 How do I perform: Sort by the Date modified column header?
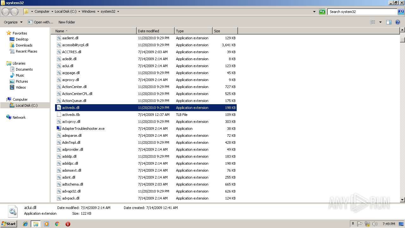point(155,31)
